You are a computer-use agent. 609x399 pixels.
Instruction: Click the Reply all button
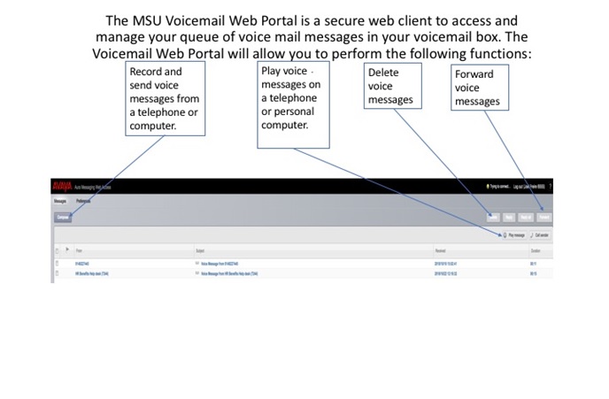coord(527,217)
